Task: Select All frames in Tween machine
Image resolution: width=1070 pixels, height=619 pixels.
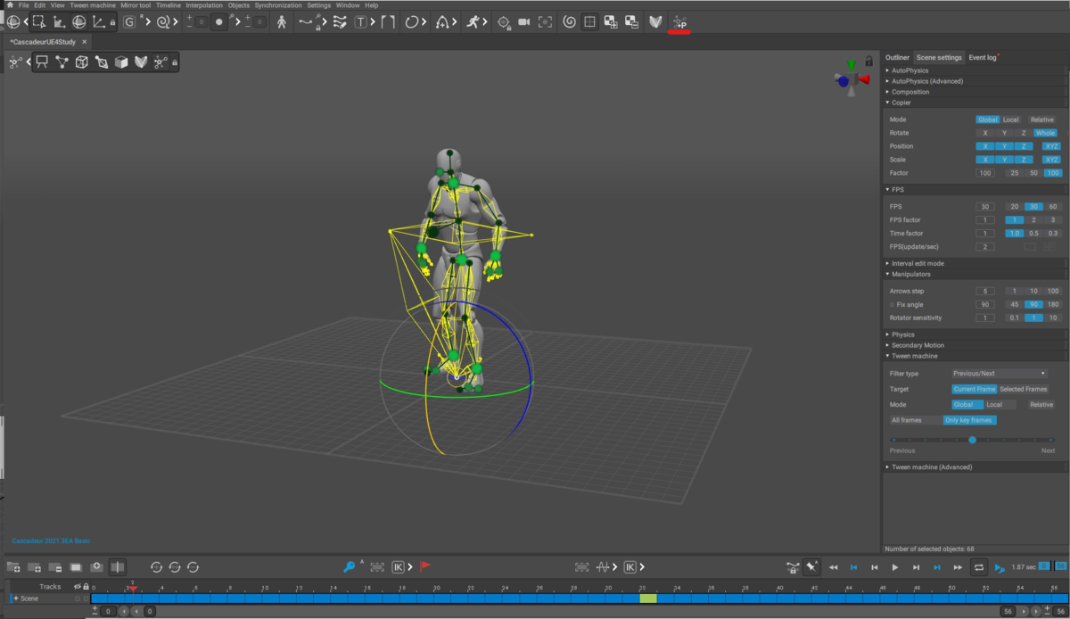Action: pyautogui.click(x=906, y=420)
